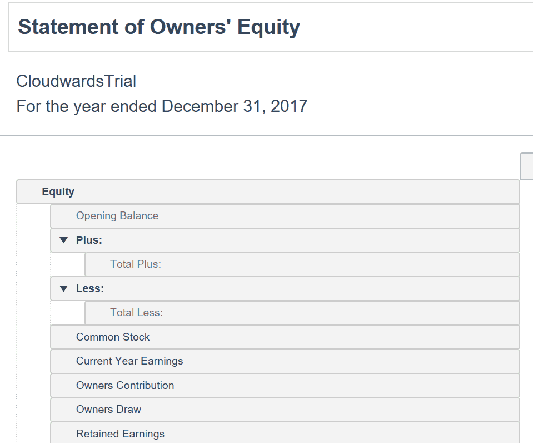Viewport: 533px width, 443px height.
Task: Click the Common Stock label text
Action: pos(113,337)
